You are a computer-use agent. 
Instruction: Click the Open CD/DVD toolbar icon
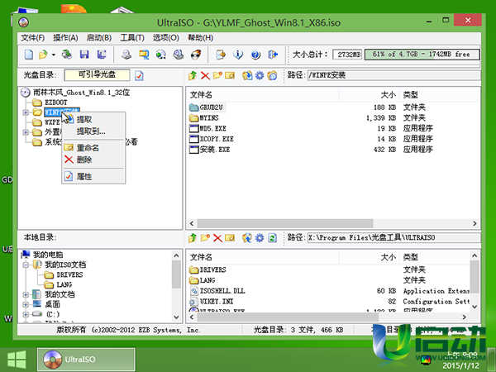point(67,55)
